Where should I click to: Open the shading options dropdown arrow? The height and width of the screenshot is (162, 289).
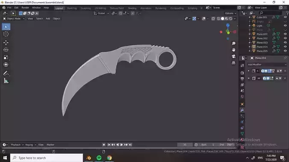click(235, 19)
